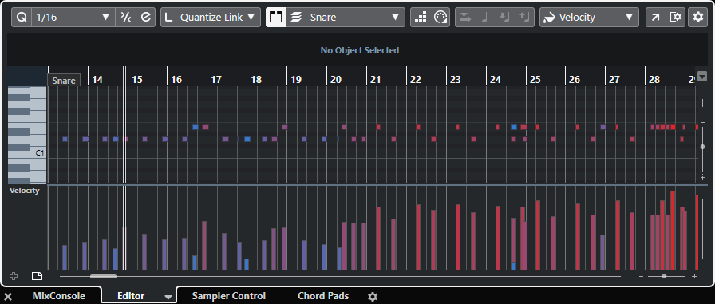Toggle the drum-stick visibility button

(x=276, y=18)
